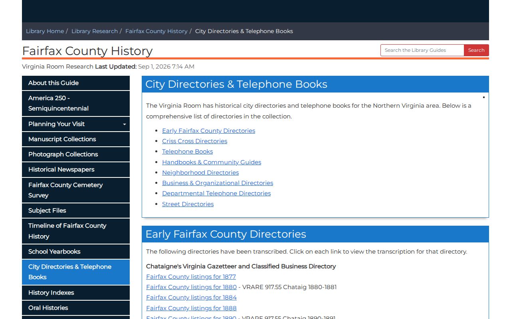Image resolution: width=511 pixels, height=319 pixels.
Task: Open Business & Organizational Directories link
Action: [x=218, y=183]
